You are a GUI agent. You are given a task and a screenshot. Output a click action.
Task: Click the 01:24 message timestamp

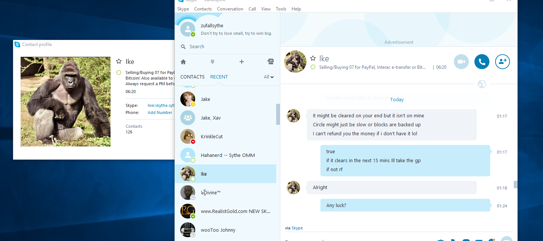coord(502,206)
